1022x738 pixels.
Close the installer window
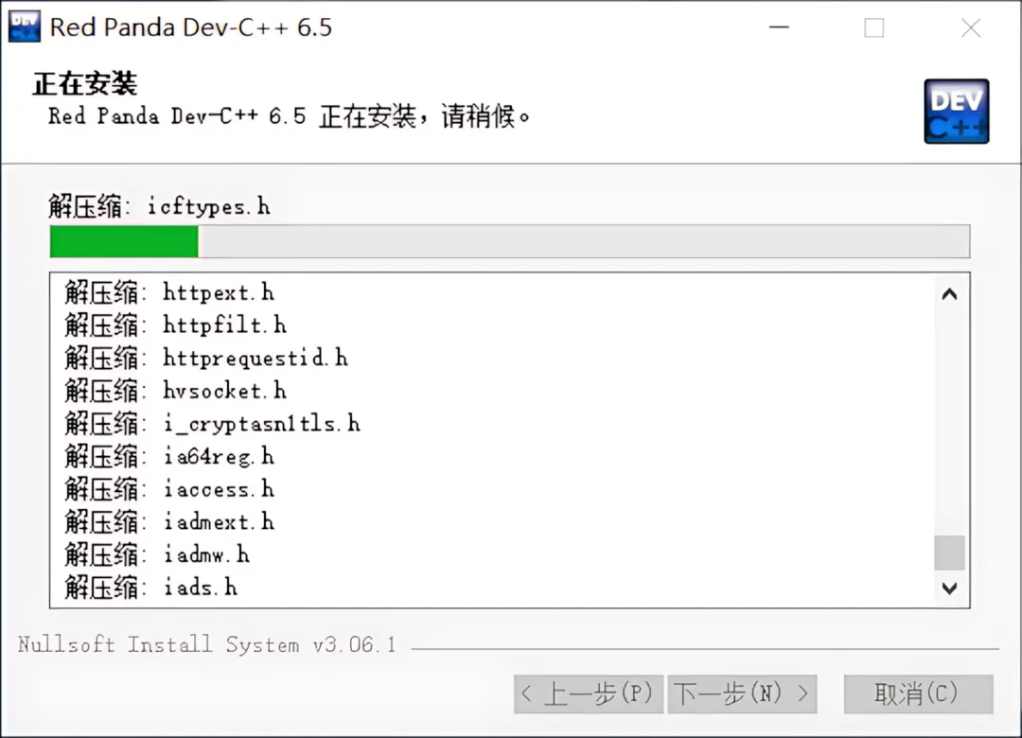click(x=971, y=27)
